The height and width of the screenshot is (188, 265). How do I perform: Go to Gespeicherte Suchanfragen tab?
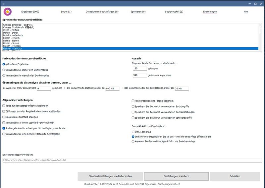pos(102,12)
